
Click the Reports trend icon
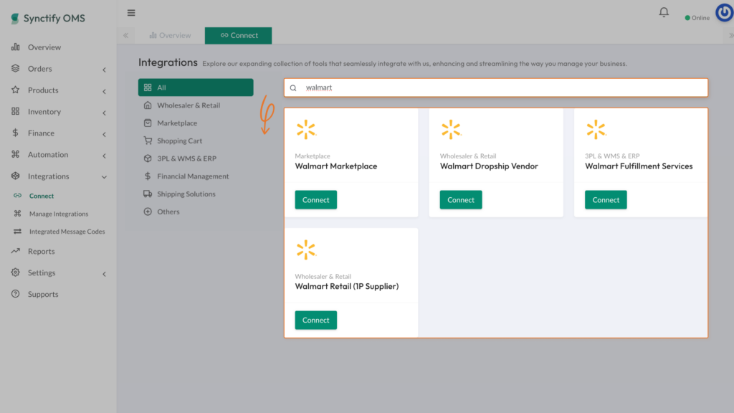click(16, 251)
